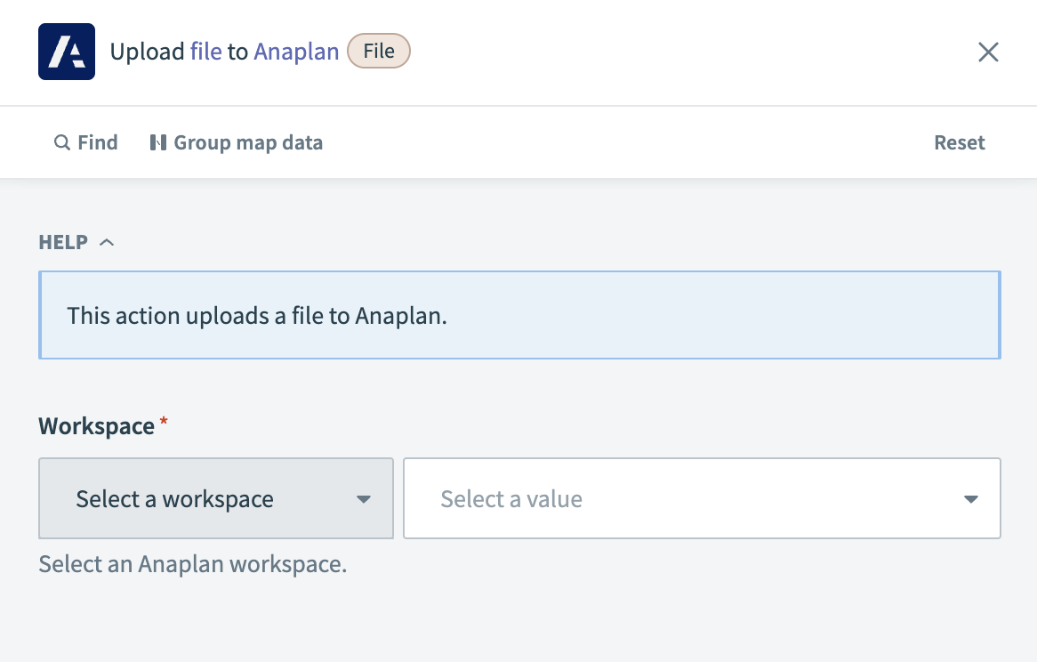Click the X icon to close the dialog
The image size is (1037, 662).
click(988, 52)
